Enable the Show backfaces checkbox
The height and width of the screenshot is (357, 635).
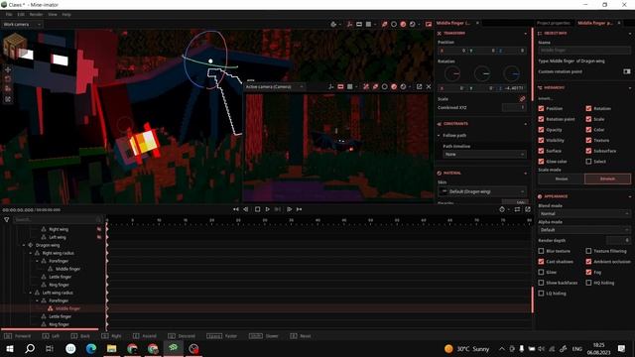541,283
